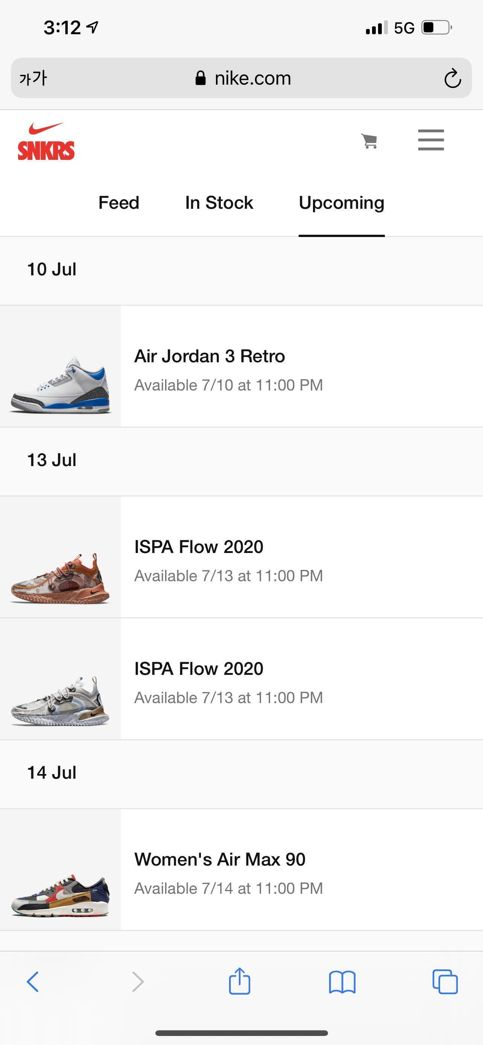Switch to the In Stock tab
Image resolution: width=483 pixels, height=1045 pixels.
[x=219, y=203]
